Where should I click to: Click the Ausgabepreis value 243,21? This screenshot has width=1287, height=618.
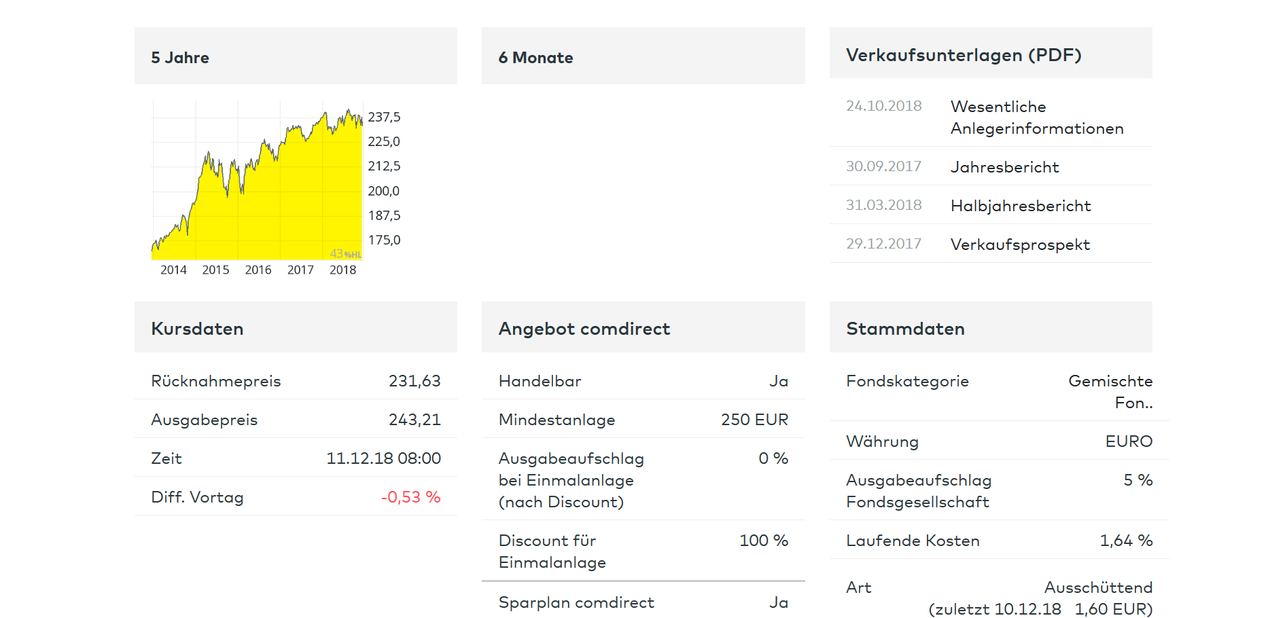click(415, 420)
